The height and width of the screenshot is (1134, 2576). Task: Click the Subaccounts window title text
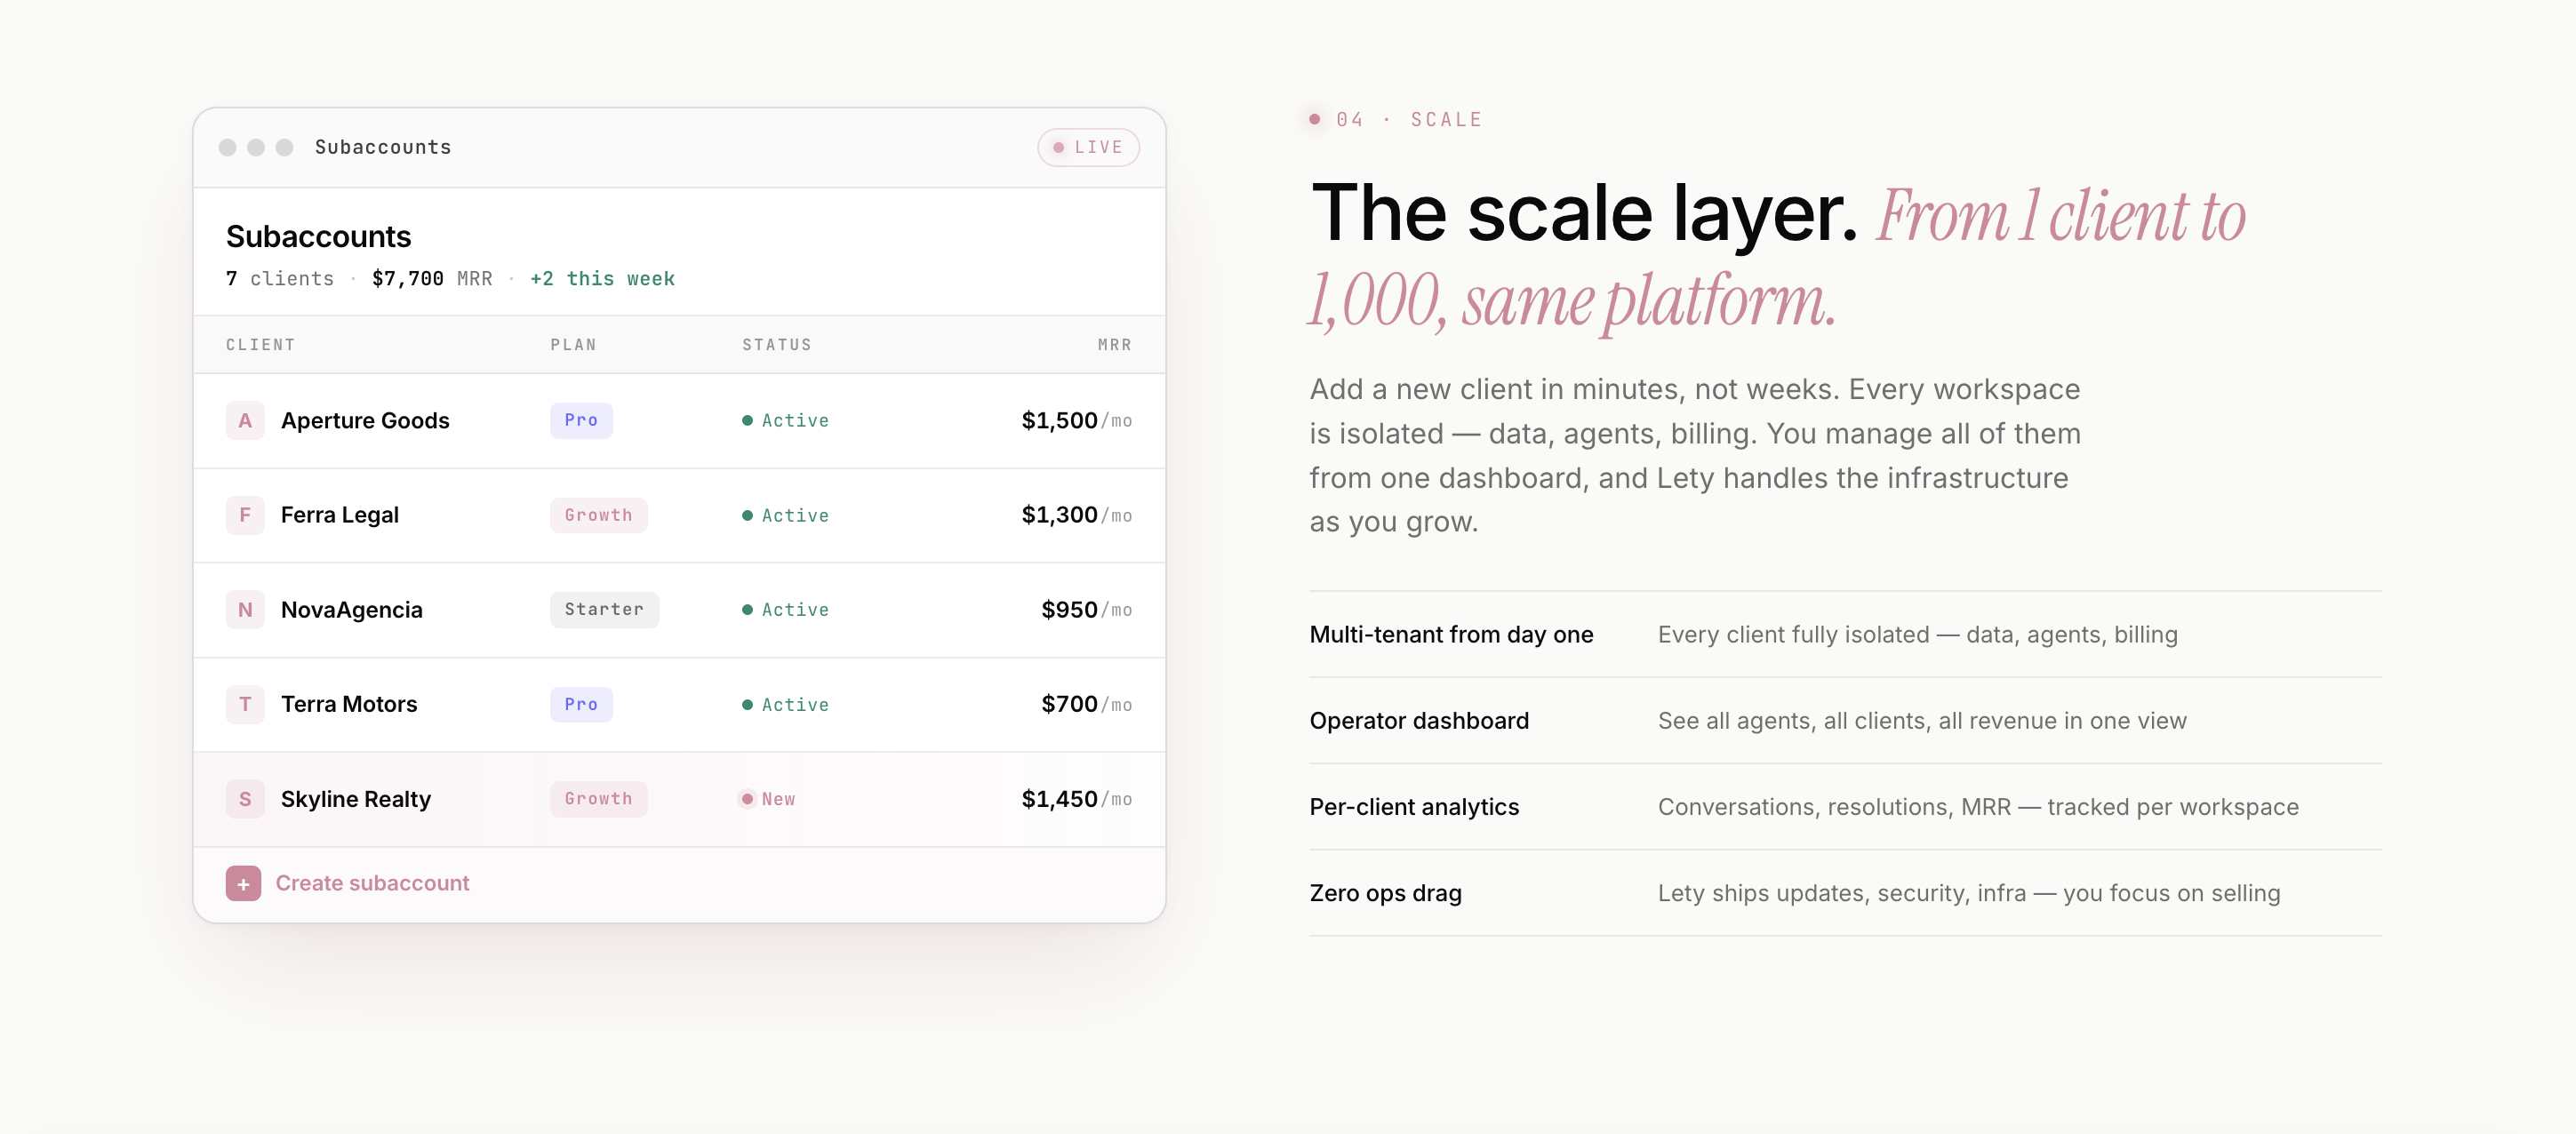tap(383, 147)
